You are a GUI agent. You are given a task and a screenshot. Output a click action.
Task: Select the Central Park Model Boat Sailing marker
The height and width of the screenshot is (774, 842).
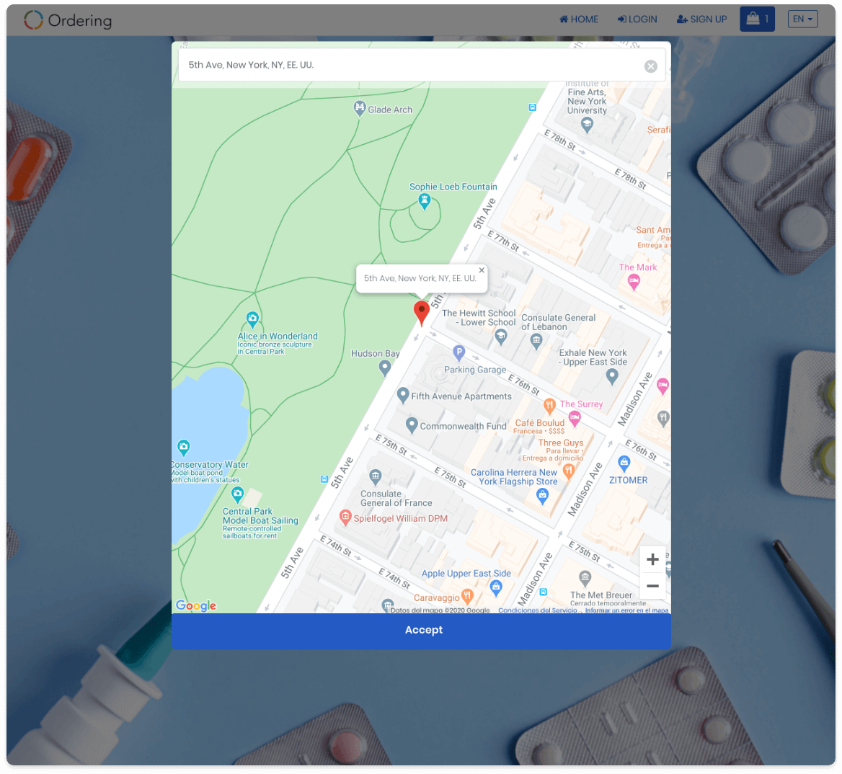coord(237,494)
